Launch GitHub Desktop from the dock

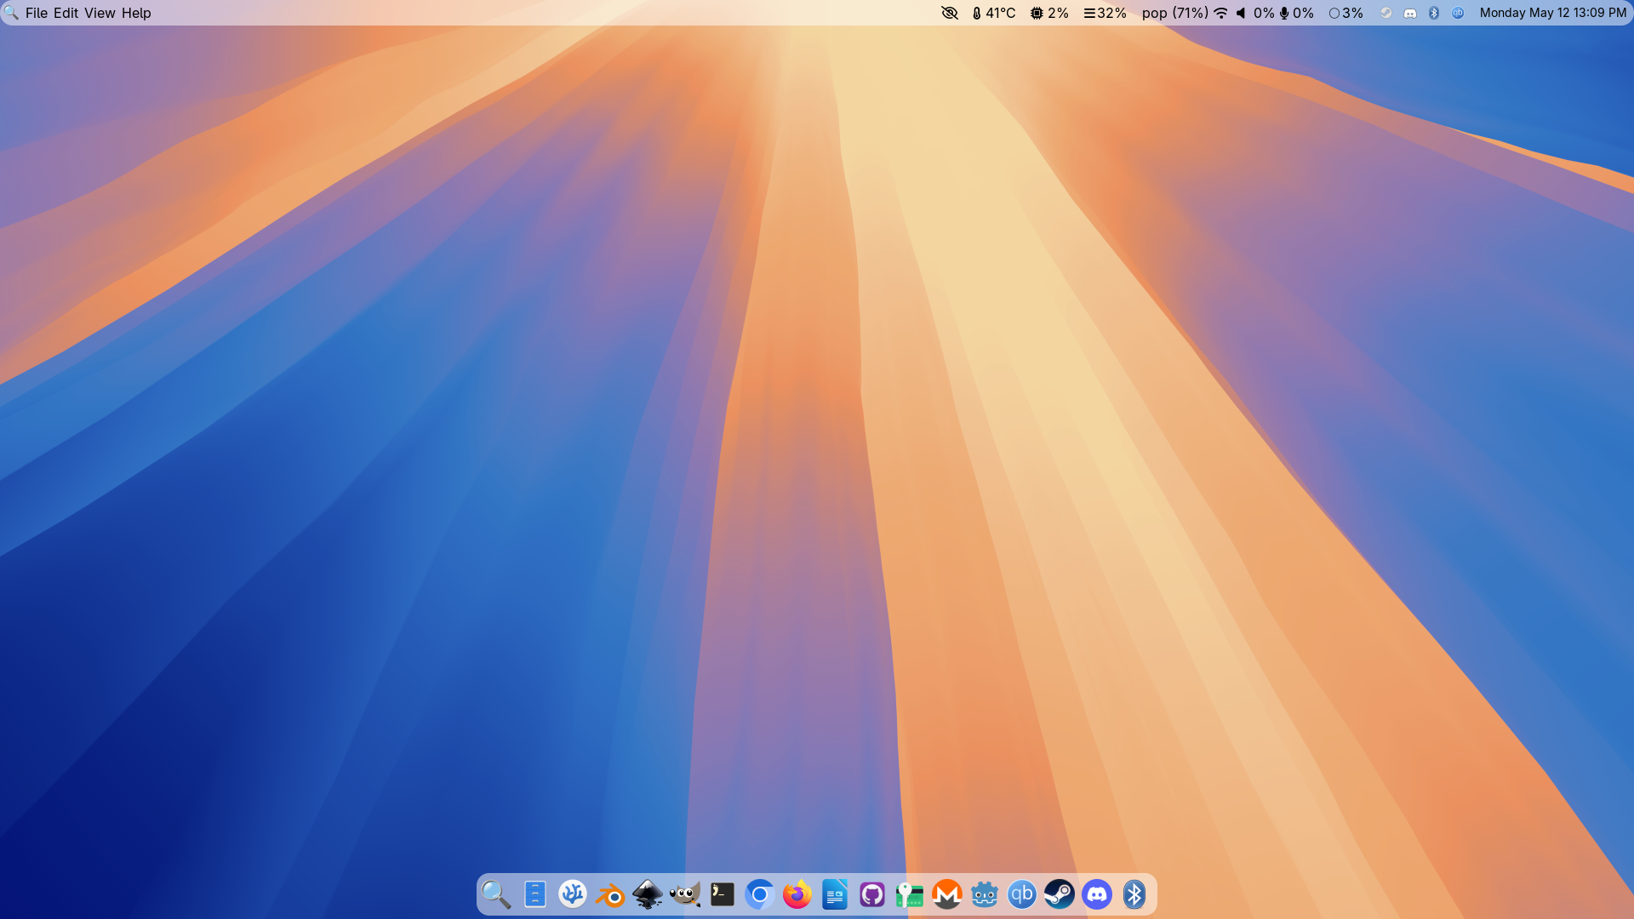872,894
